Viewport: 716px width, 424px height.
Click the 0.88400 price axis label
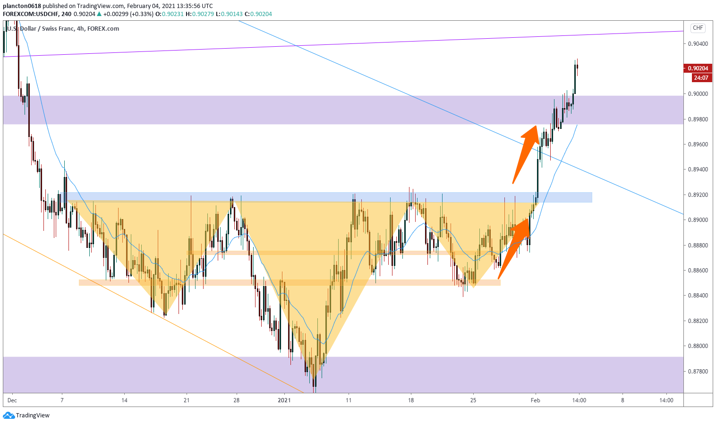(698, 296)
